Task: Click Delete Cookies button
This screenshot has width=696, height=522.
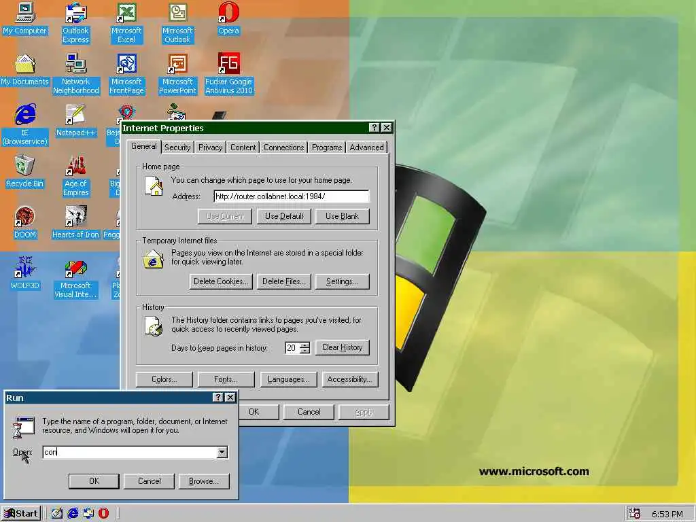Action: [221, 281]
